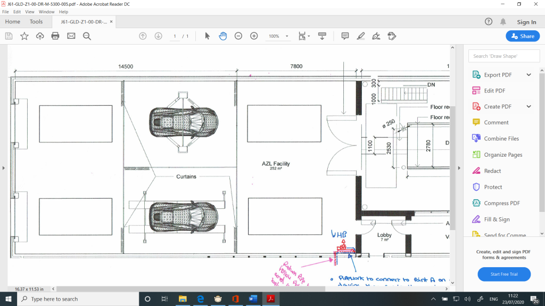Open the File menu
Viewport: 545px width, 306px height.
[x=5, y=12]
